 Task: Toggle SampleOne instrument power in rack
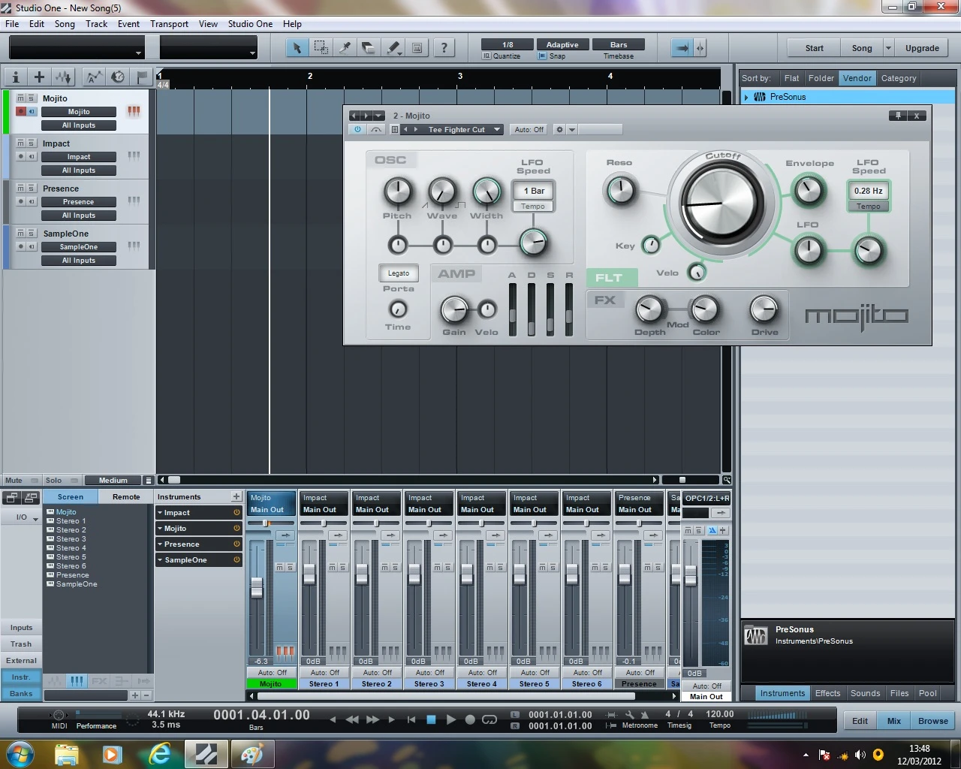pos(236,559)
